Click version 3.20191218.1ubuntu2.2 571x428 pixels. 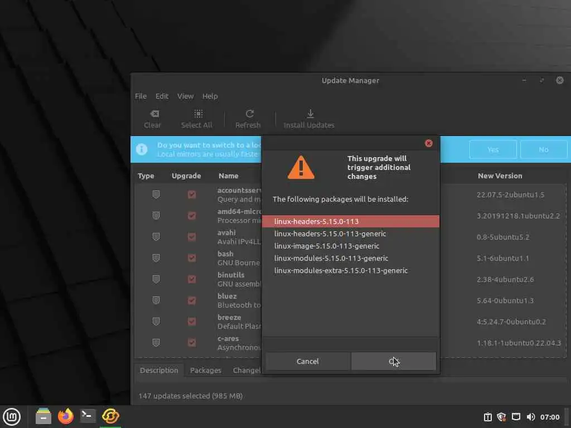coord(518,216)
